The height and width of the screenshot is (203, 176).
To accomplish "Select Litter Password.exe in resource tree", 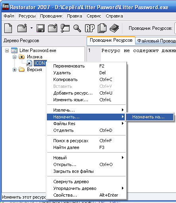I will point(38,50).
